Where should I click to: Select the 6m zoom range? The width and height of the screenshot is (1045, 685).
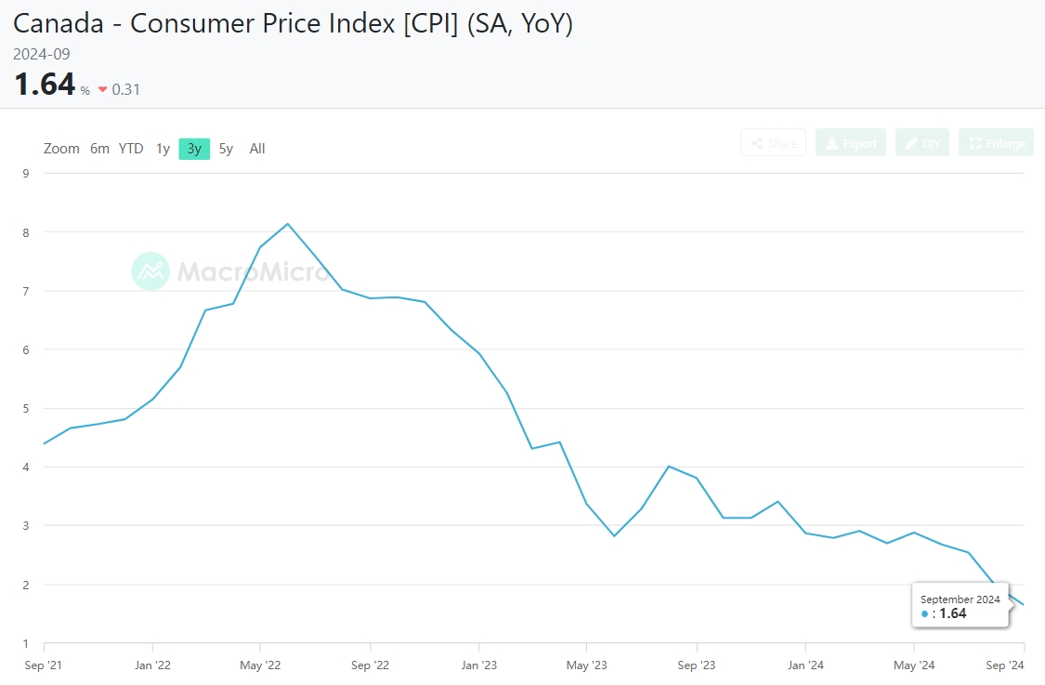pos(99,149)
